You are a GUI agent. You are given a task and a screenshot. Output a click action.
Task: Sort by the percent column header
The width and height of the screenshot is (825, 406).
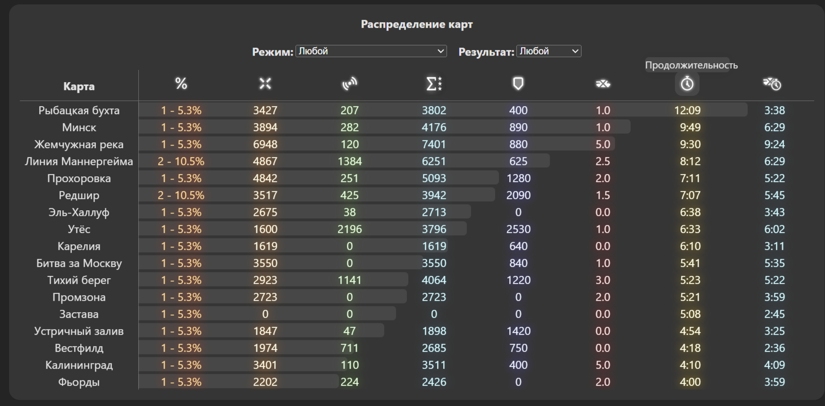click(181, 84)
